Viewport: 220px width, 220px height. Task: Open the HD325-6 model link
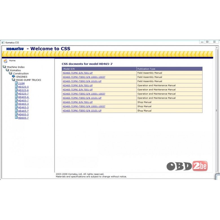(23, 90)
